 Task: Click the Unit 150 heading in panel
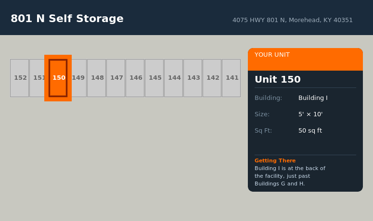278,80
